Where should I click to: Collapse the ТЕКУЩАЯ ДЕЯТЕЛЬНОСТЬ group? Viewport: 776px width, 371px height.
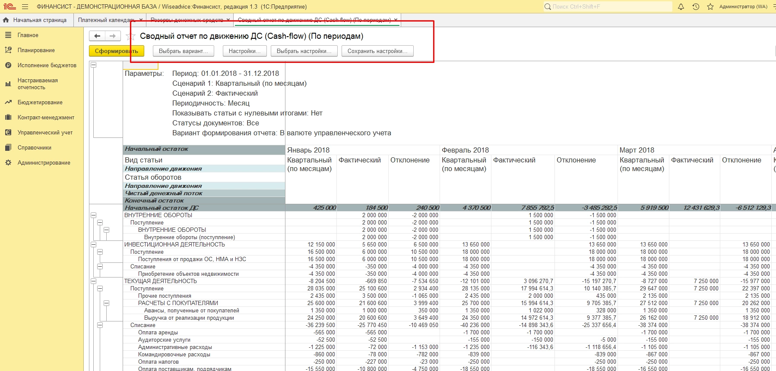tap(93, 281)
